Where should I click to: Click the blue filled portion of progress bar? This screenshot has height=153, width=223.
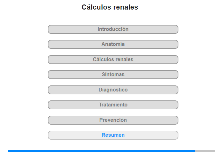102,151
